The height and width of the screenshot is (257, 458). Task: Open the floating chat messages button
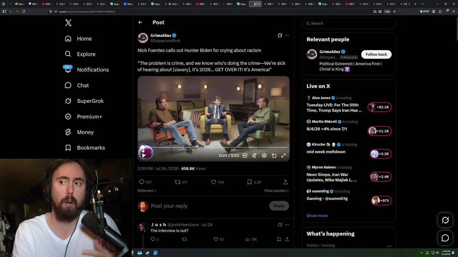[445, 238]
